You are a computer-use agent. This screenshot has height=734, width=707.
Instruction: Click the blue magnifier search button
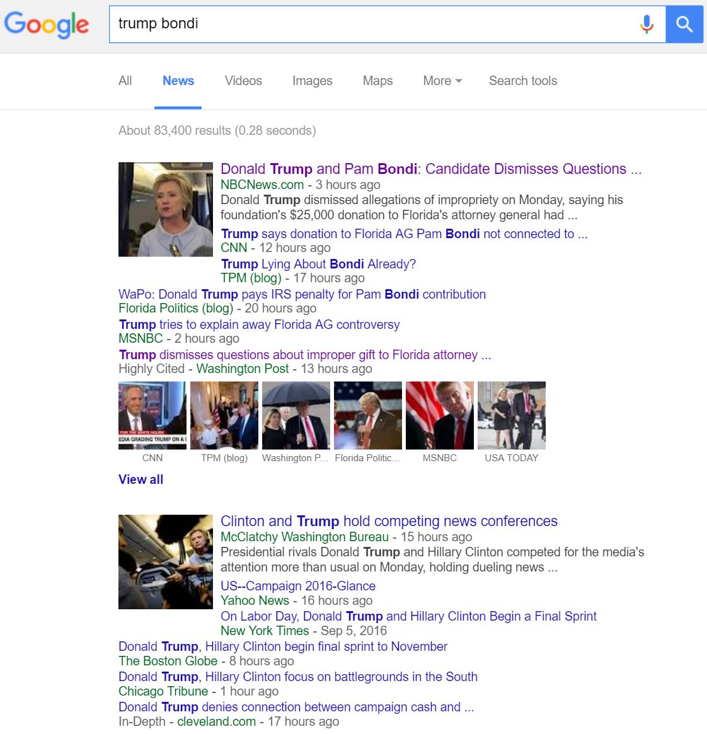point(684,25)
